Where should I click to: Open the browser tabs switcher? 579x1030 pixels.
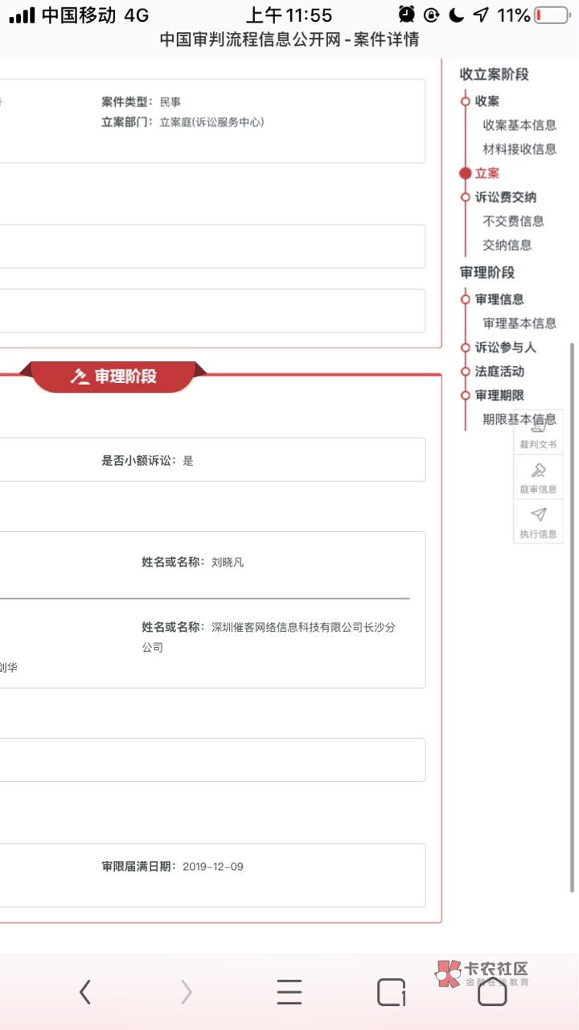(391, 992)
